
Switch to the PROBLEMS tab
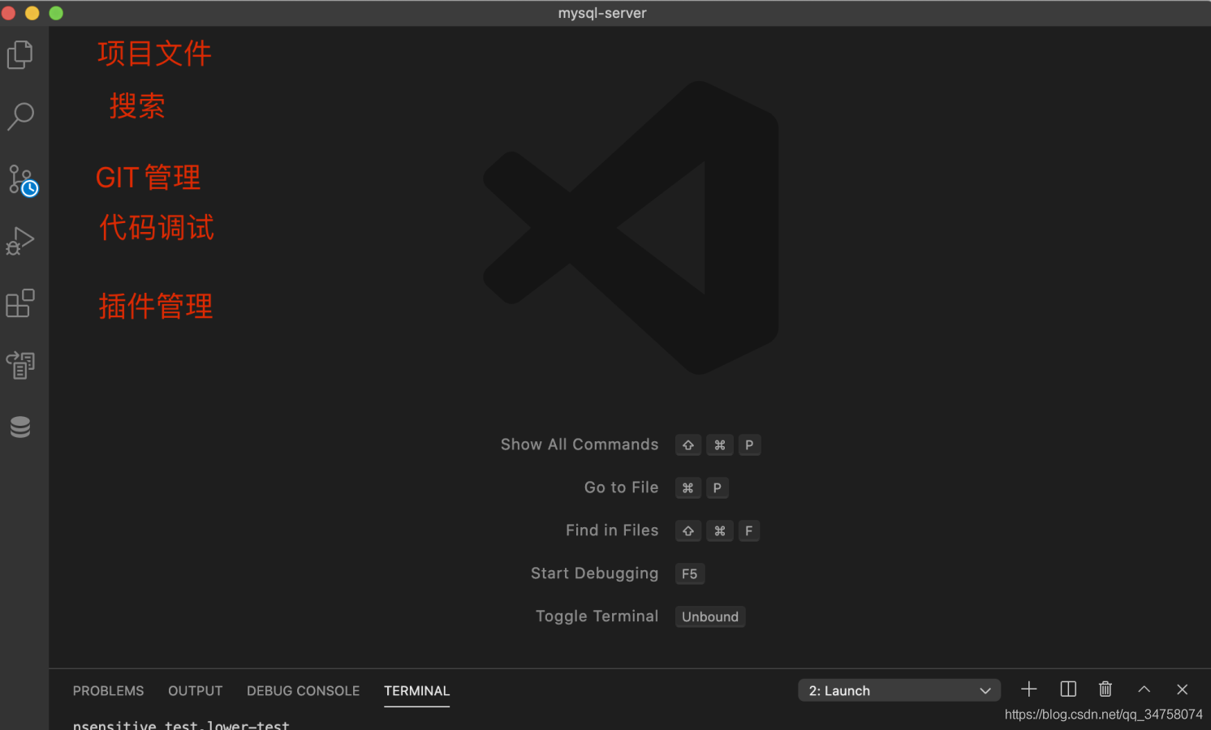click(108, 691)
